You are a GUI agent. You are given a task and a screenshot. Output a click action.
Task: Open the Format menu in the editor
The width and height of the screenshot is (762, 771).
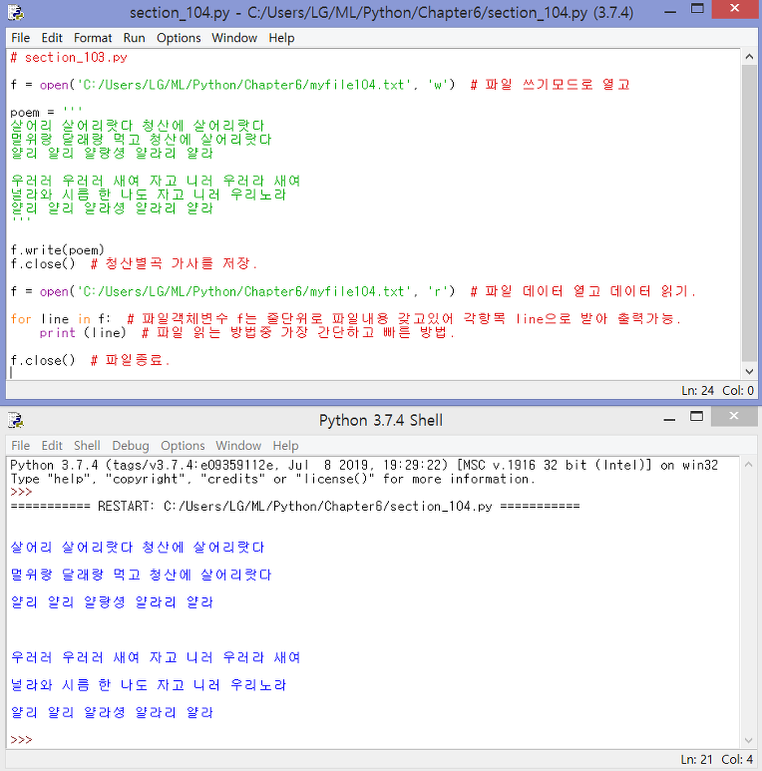tap(93, 38)
